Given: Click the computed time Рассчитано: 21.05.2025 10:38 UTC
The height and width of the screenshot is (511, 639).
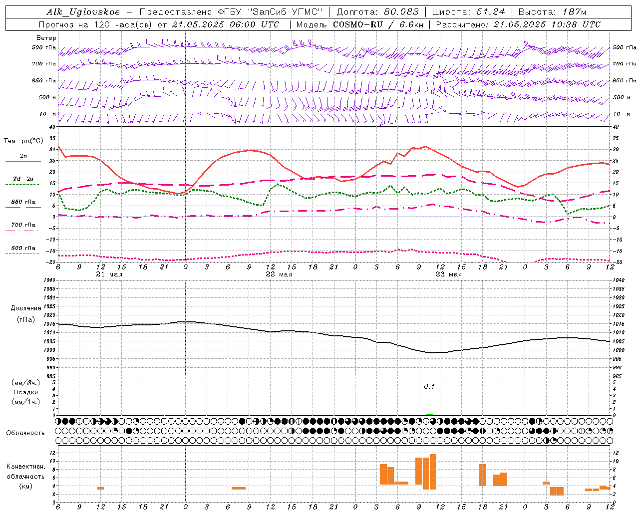Looking at the screenshot, I should click(x=518, y=24).
